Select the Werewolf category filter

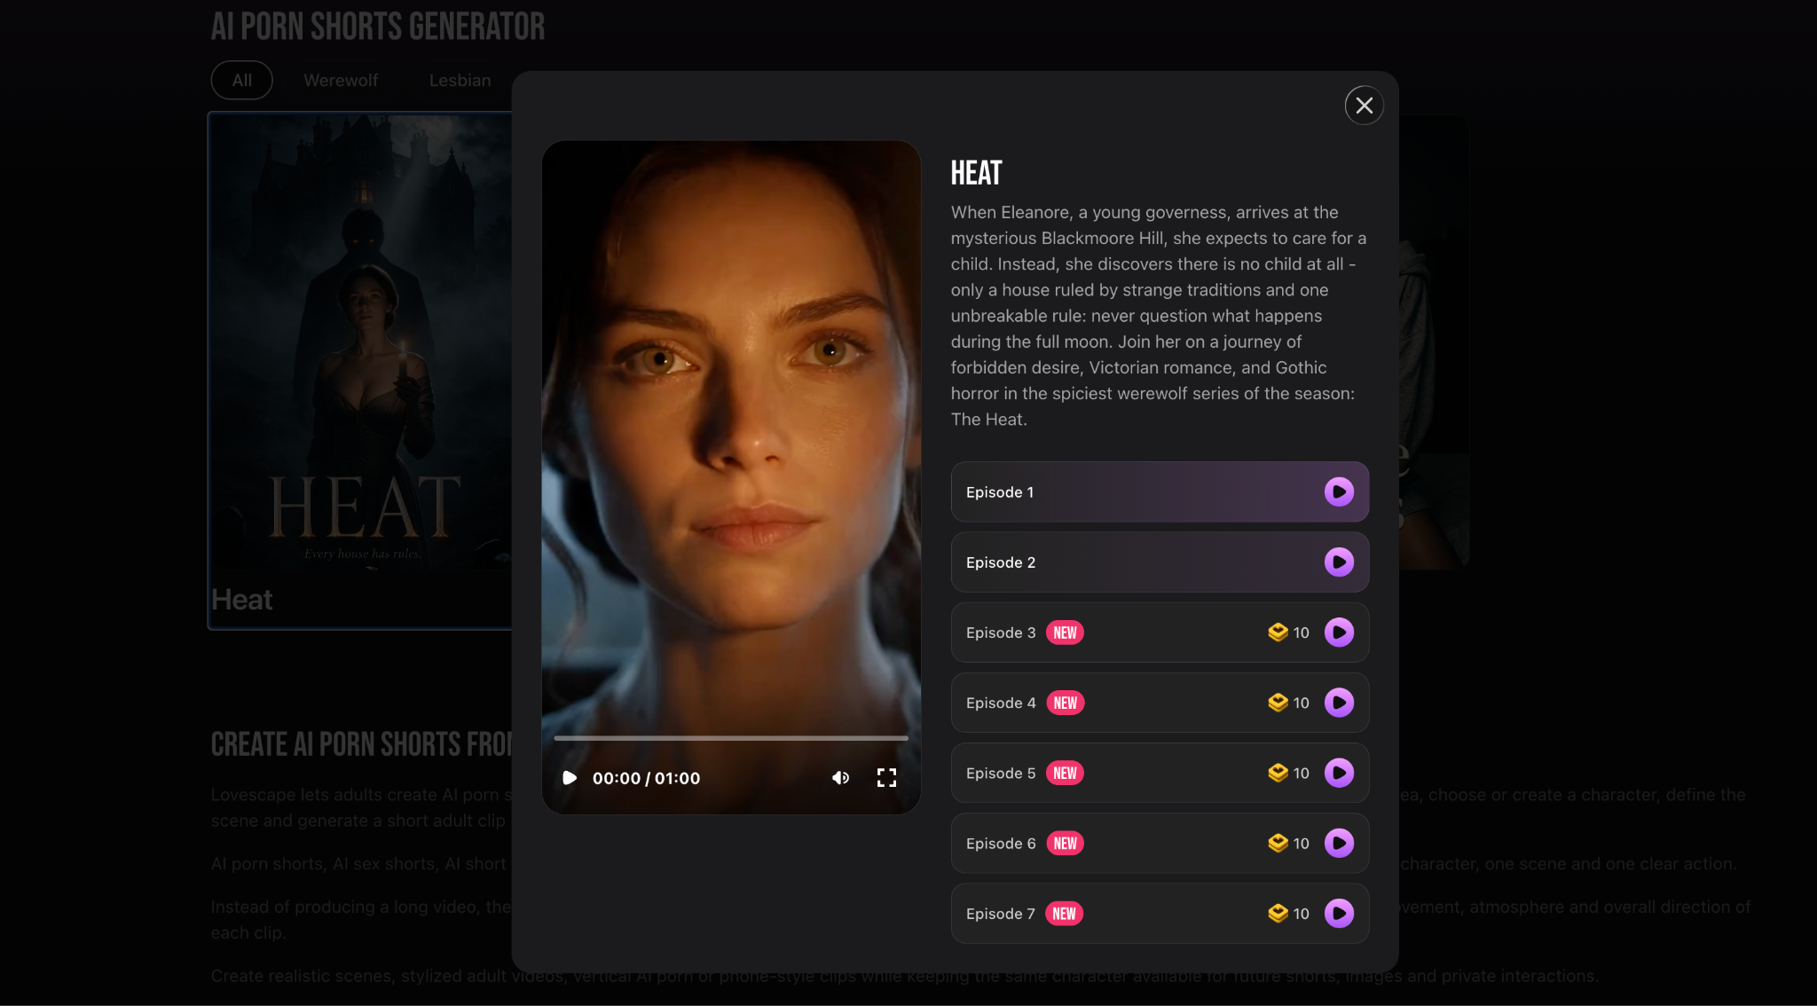coord(341,80)
